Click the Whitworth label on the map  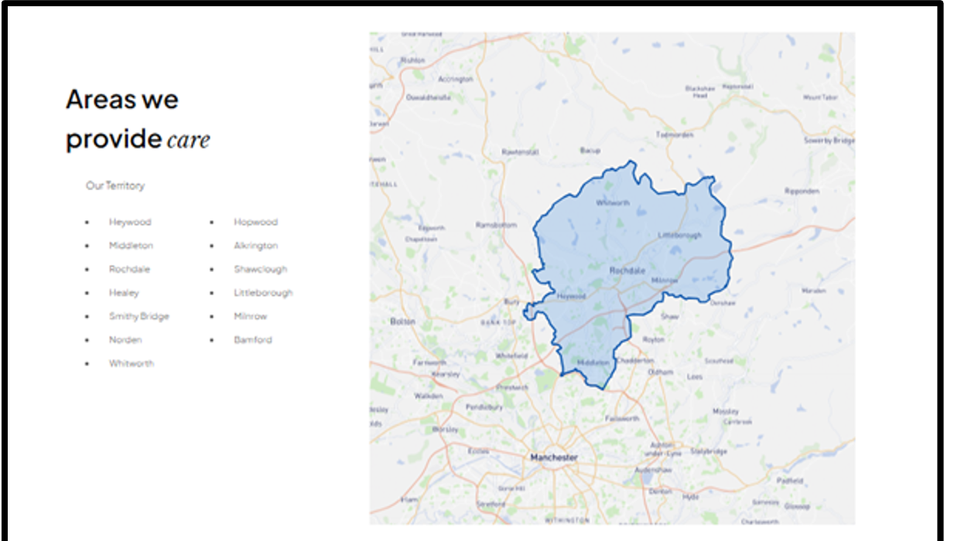click(x=612, y=203)
